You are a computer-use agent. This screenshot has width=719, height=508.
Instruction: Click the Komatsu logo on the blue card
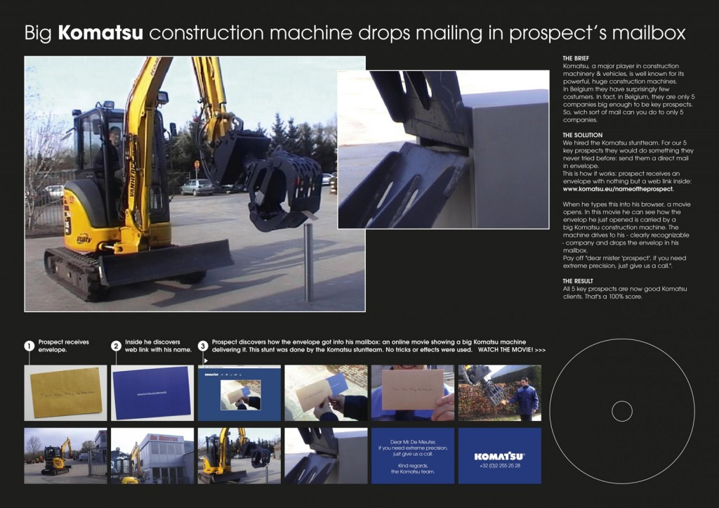(500, 456)
